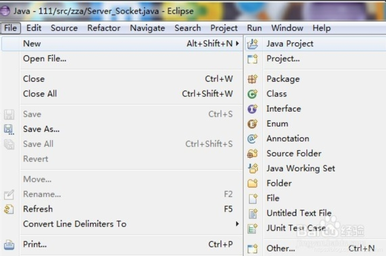
Task: Click the Eclipse logo in title bar
Action: tap(5, 11)
